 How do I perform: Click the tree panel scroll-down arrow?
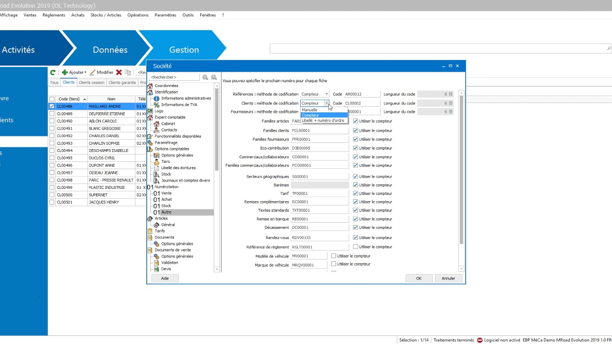coord(217,269)
